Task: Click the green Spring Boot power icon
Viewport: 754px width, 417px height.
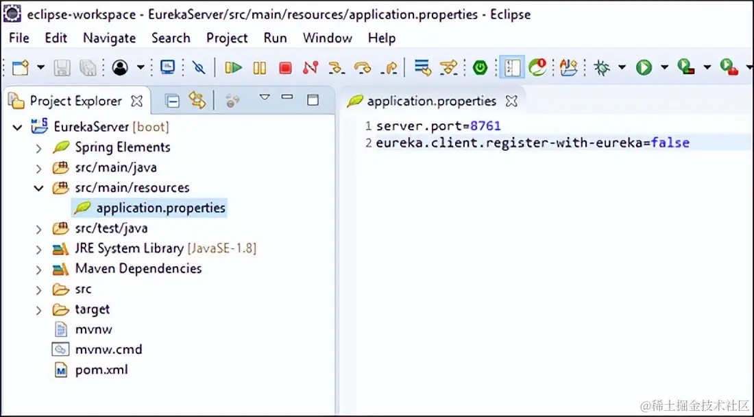Action: (x=480, y=67)
